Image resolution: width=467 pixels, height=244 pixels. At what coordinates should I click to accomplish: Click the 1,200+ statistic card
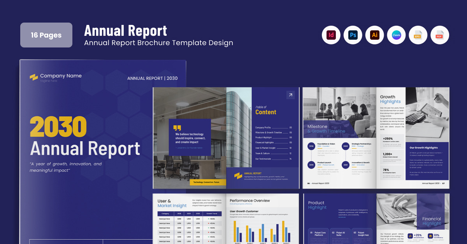392,158
